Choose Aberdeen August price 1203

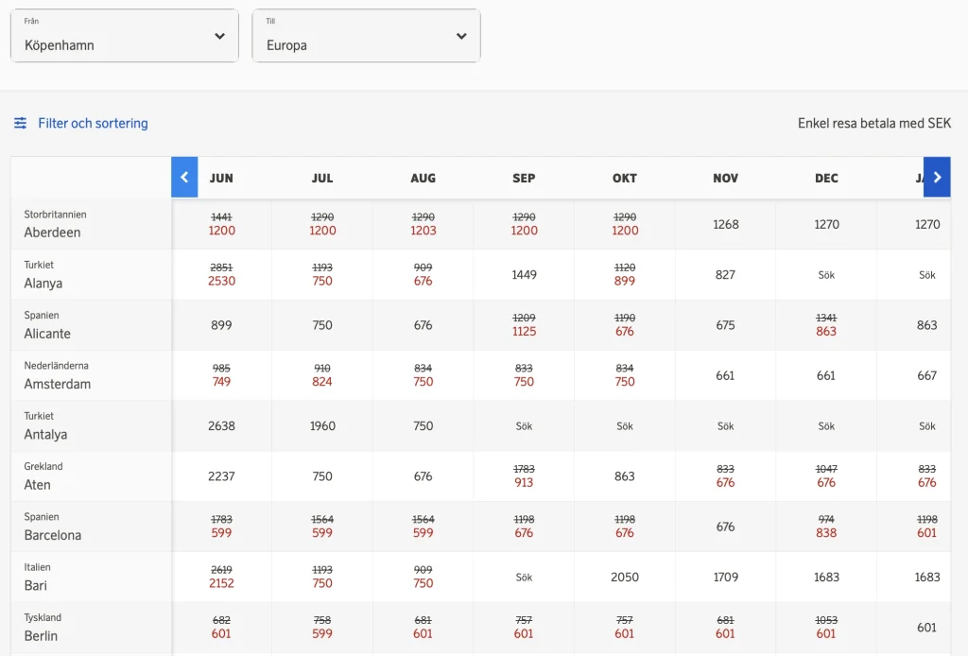tap(423, 231)
